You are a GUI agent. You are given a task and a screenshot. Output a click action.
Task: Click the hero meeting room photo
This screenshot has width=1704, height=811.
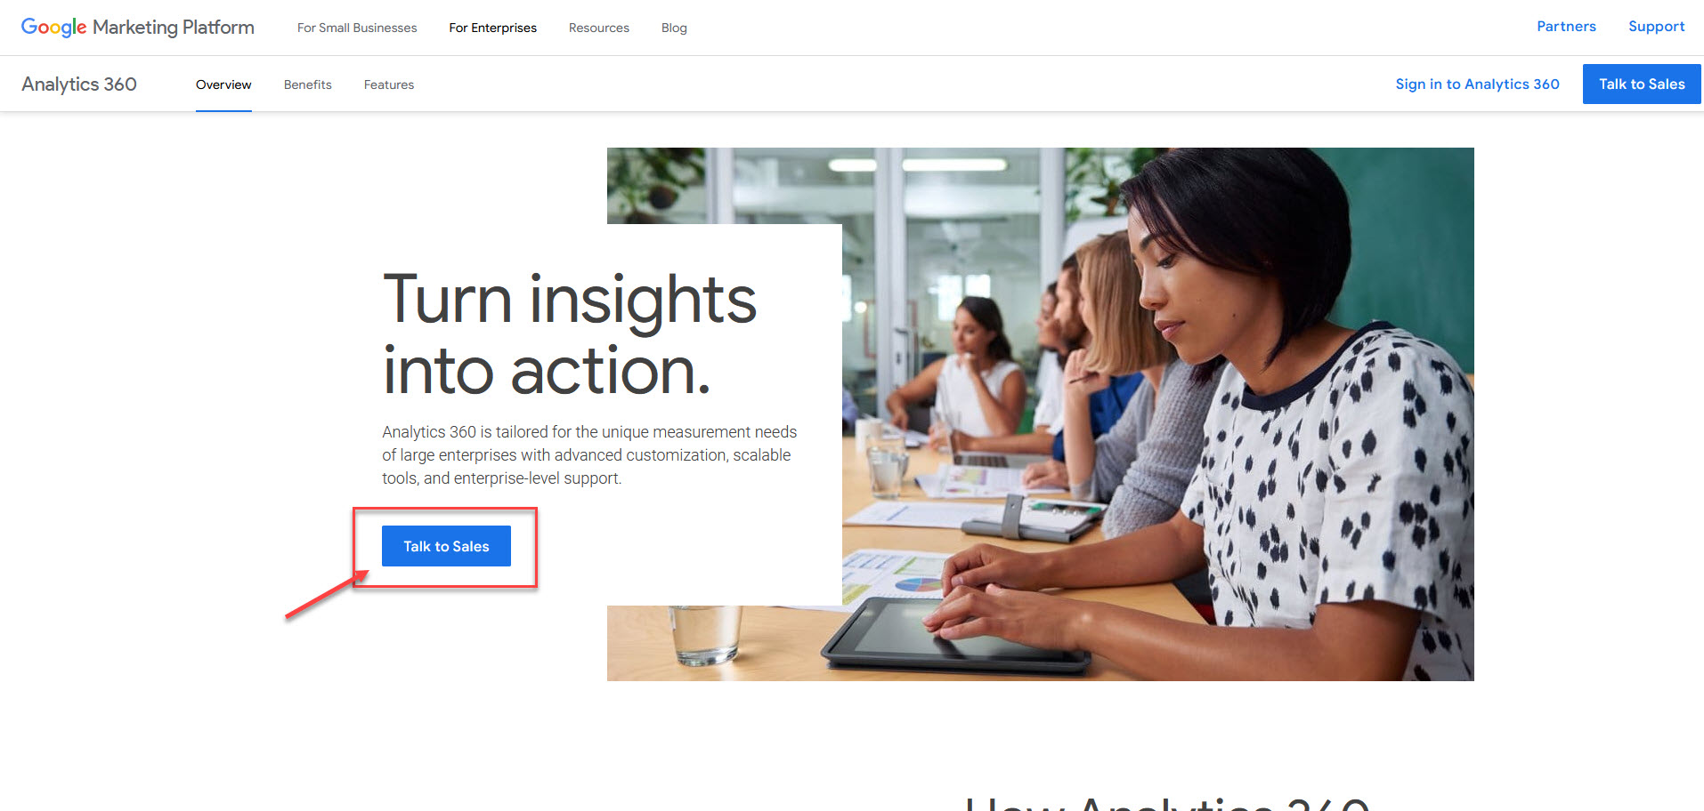pyautogui.click(x=1157, y=414)
